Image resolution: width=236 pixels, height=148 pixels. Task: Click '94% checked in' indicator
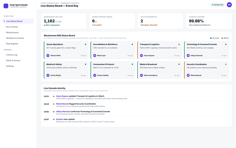point(52,25)
